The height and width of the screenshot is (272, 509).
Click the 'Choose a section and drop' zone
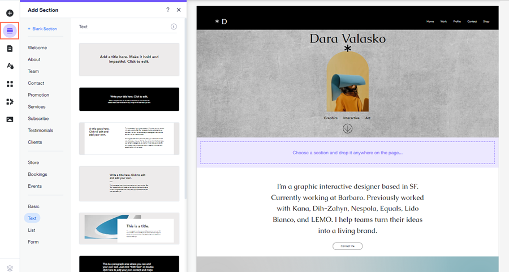coord(347,153)
